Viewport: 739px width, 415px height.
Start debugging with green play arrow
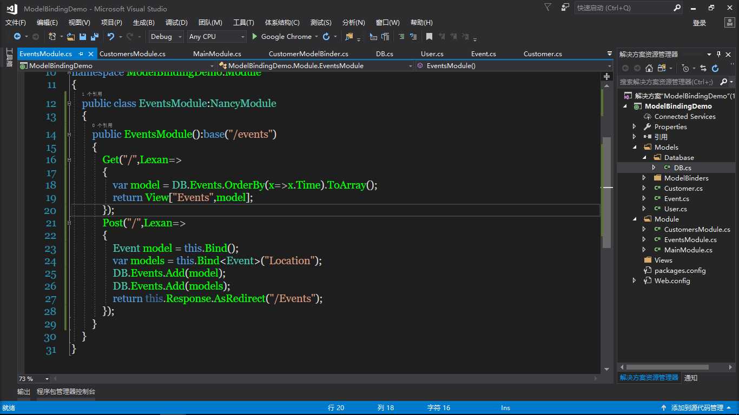pyautogui.click(x=254, y=37)
